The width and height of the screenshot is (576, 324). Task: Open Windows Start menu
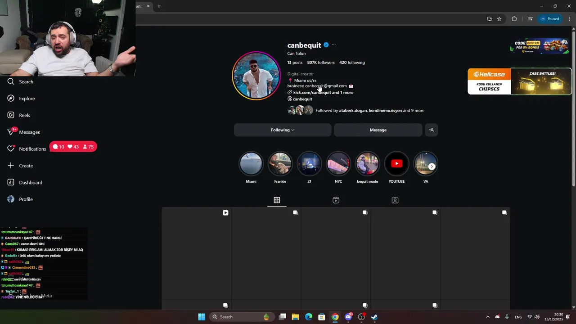(x=202, y=317)
